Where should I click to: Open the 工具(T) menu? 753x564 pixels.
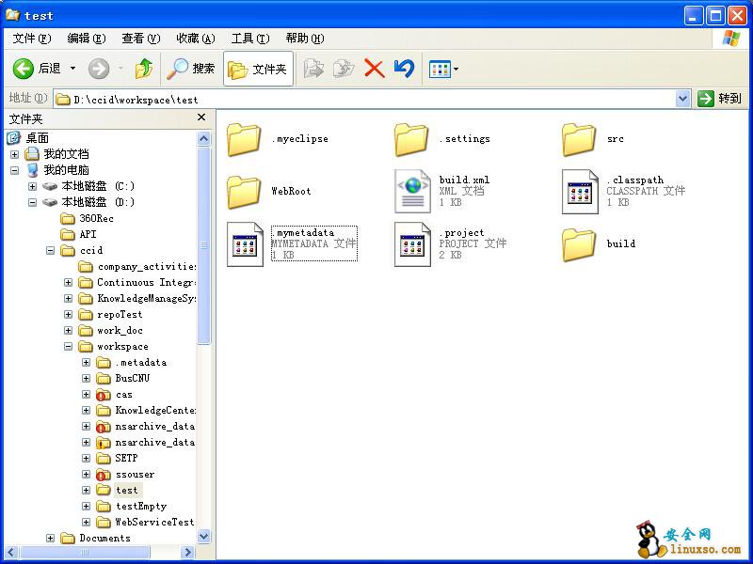[x=249, y=39]
